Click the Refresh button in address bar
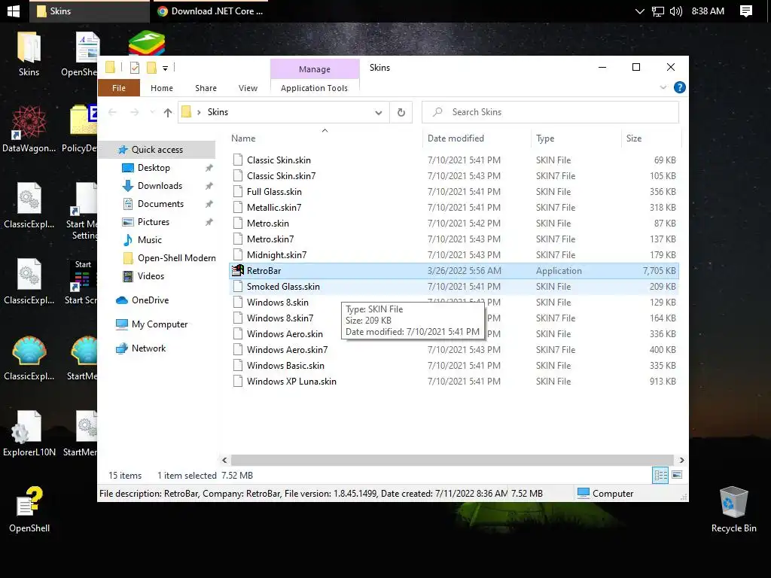The image size is (771, 578). point(401,113)
